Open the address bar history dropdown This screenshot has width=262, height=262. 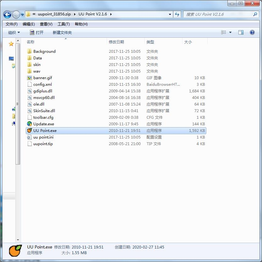(170, 14)
